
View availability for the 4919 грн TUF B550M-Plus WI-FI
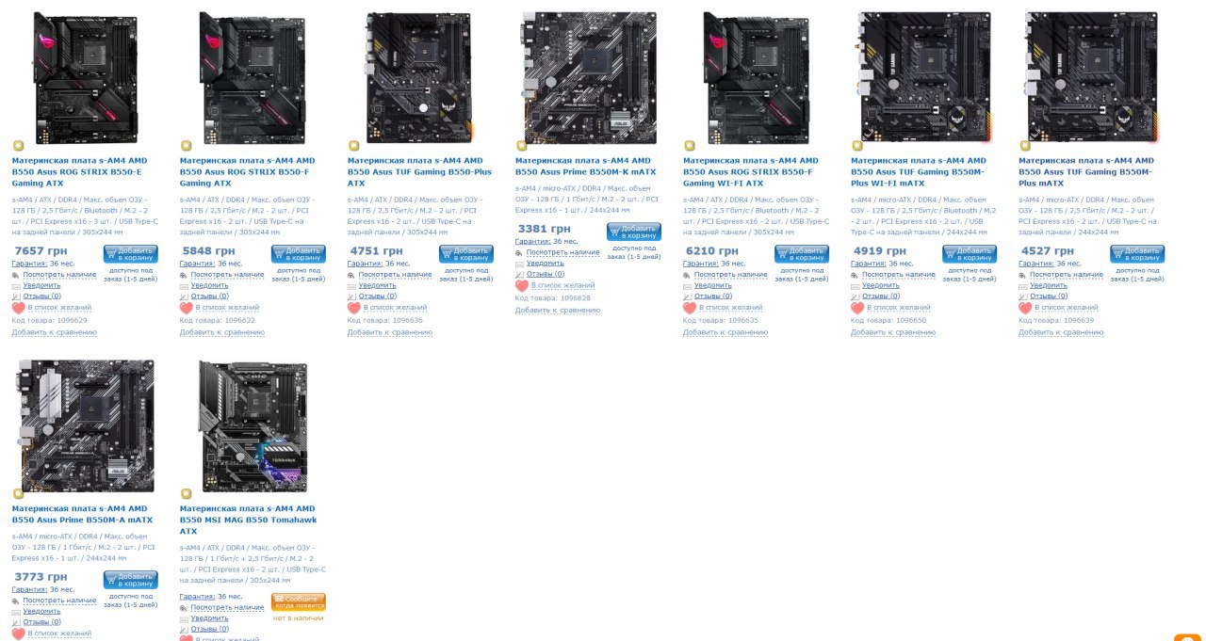pos(898,275)
